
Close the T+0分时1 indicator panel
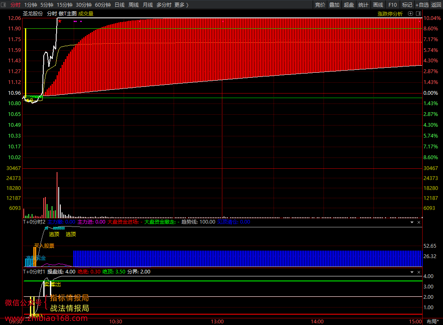pyautogui.click(x=419, y=272)
